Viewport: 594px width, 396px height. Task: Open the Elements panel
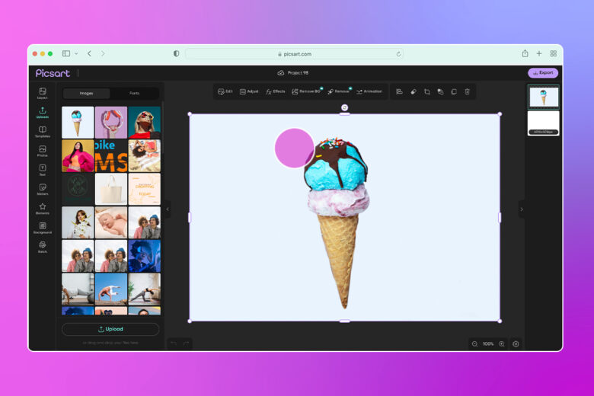[42, 209]
